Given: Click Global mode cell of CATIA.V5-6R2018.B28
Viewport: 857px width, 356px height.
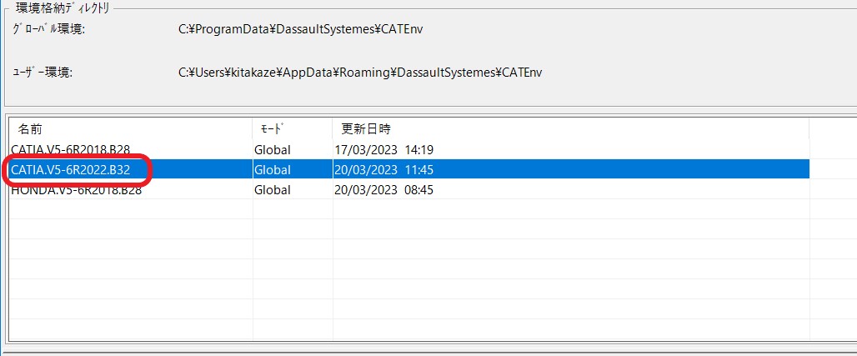Looking at the screenshot, I should (273, 150).
